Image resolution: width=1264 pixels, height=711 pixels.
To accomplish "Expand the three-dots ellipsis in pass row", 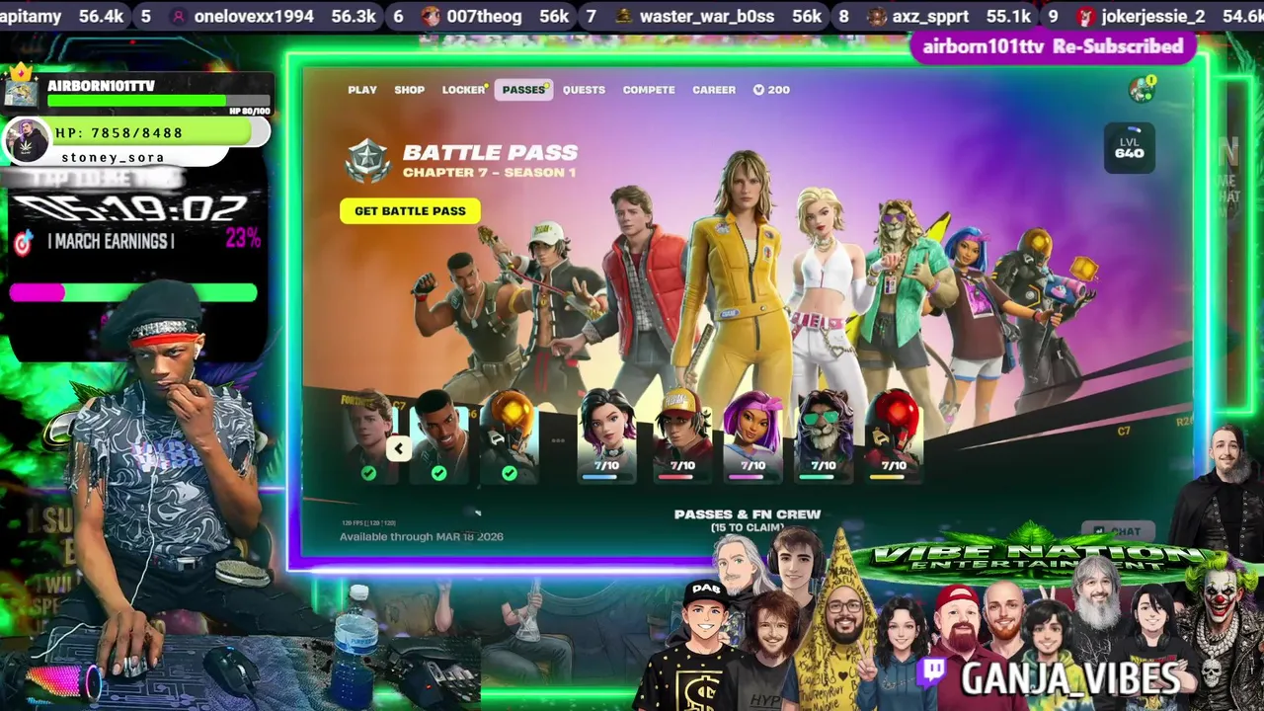I will (x=558, y=441).
